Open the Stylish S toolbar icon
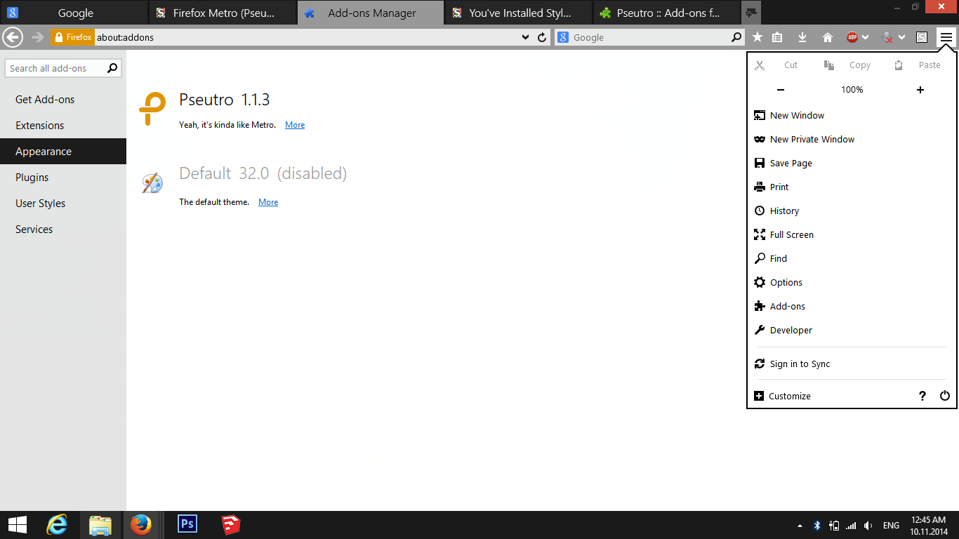 tap(922, 37)
